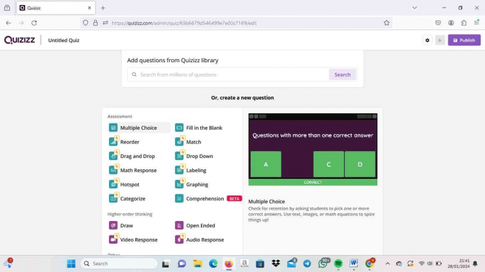
Task: Choose the Fill in the Blank icon
Action: 179,128
